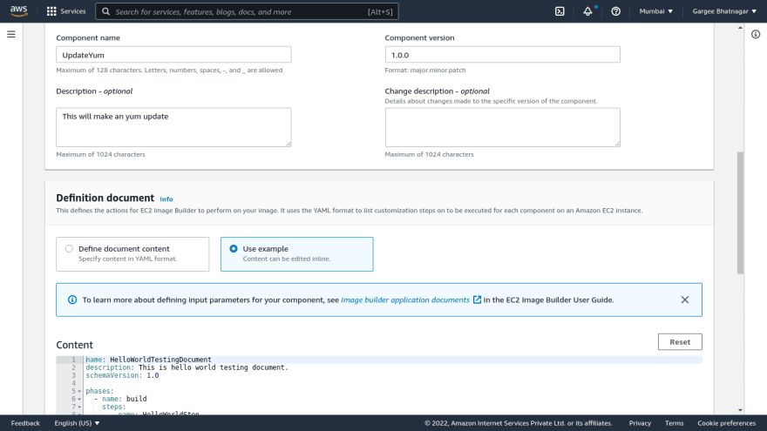
Task: Open the Privacy link
Action: (x=640, y=423)
